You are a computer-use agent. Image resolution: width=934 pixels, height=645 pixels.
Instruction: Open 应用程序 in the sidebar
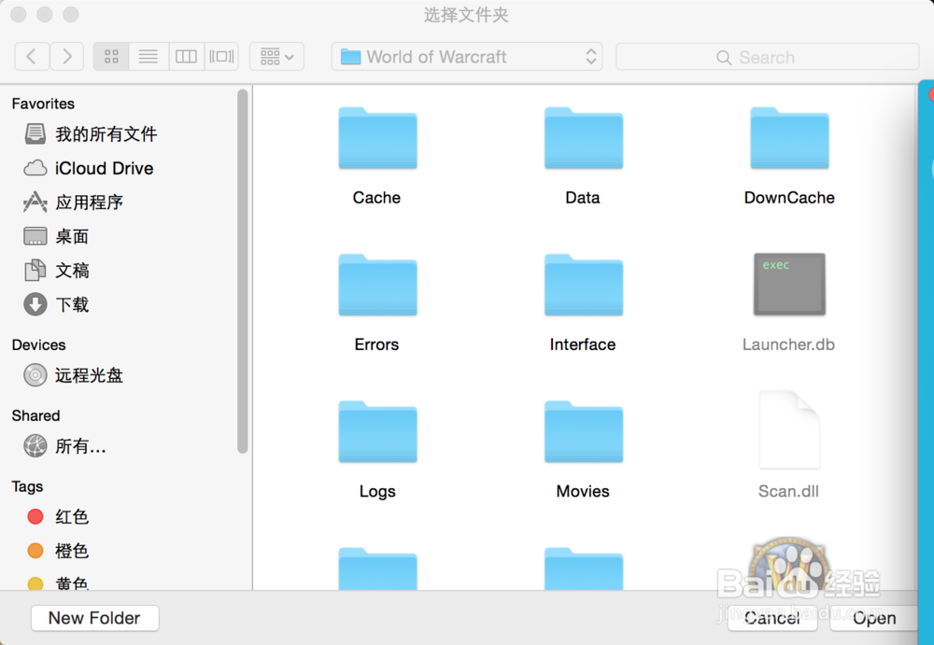73,202
